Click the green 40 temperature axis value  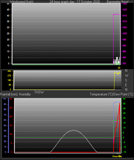[x=124, y=99]
